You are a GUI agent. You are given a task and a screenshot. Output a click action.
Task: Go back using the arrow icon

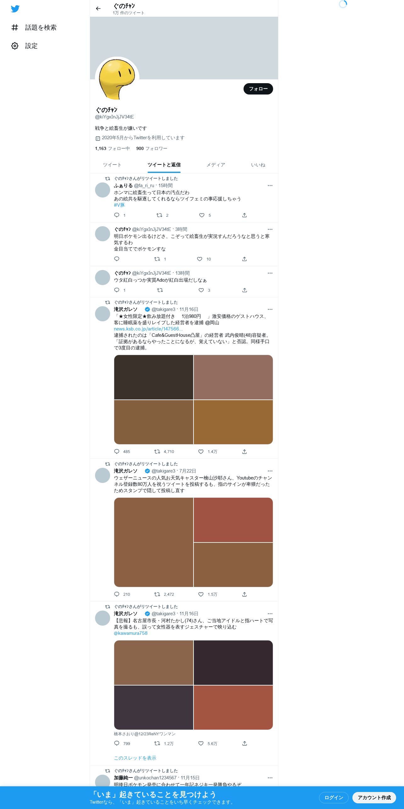[x=98, y=9]
